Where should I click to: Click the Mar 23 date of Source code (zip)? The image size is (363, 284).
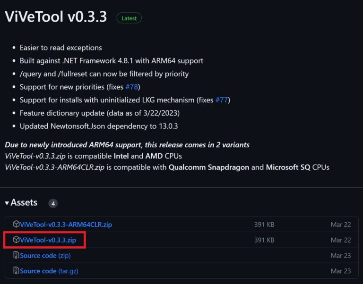(x=341, y=256)
